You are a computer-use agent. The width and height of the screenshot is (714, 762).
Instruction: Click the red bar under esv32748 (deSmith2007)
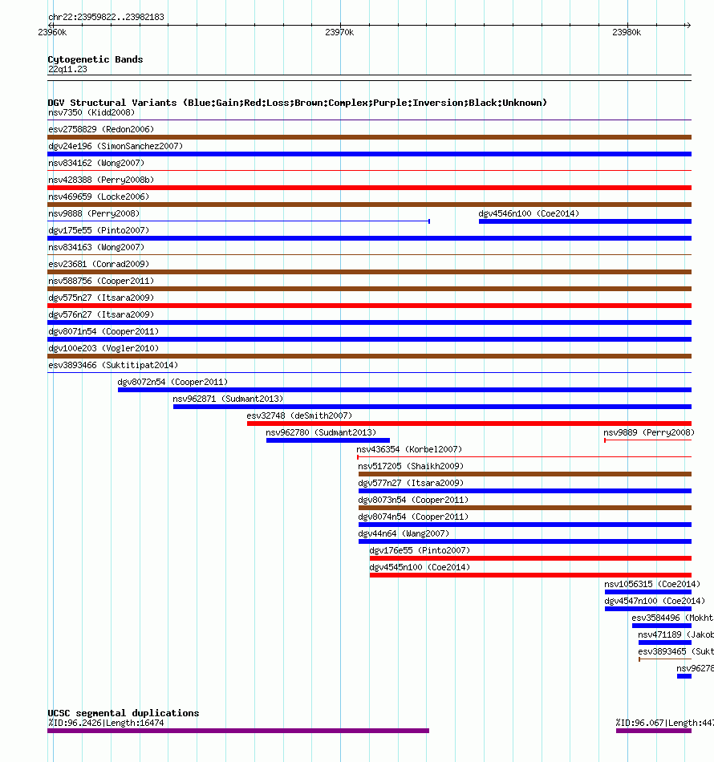(x=469, y=424)
